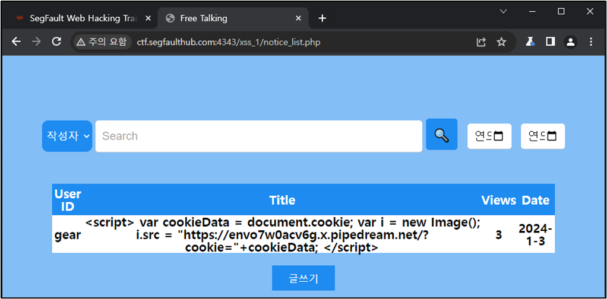
Task: Click the Free Talking globe favicon
Action: (x=169, y=18)
